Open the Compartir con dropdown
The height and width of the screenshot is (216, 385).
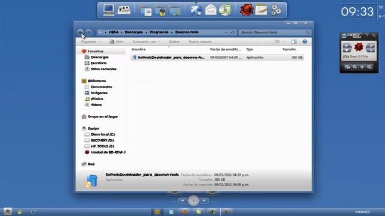tap(146, 41)
